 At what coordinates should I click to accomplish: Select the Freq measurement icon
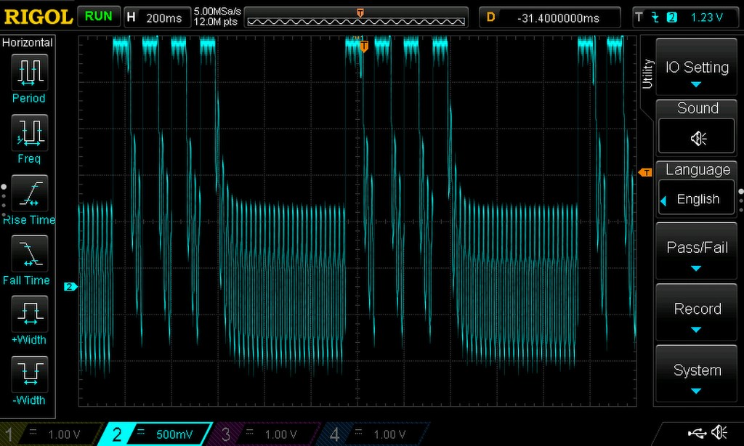tap(30, 133)
